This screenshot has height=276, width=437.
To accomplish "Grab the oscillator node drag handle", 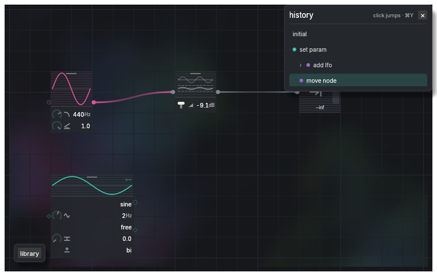I will tap(71, 74).
